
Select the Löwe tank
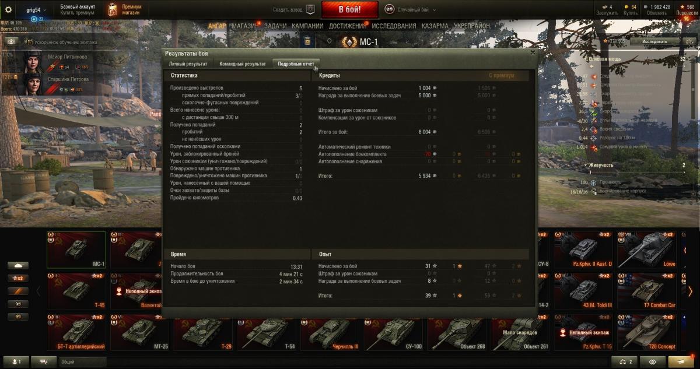click(647, 249)
